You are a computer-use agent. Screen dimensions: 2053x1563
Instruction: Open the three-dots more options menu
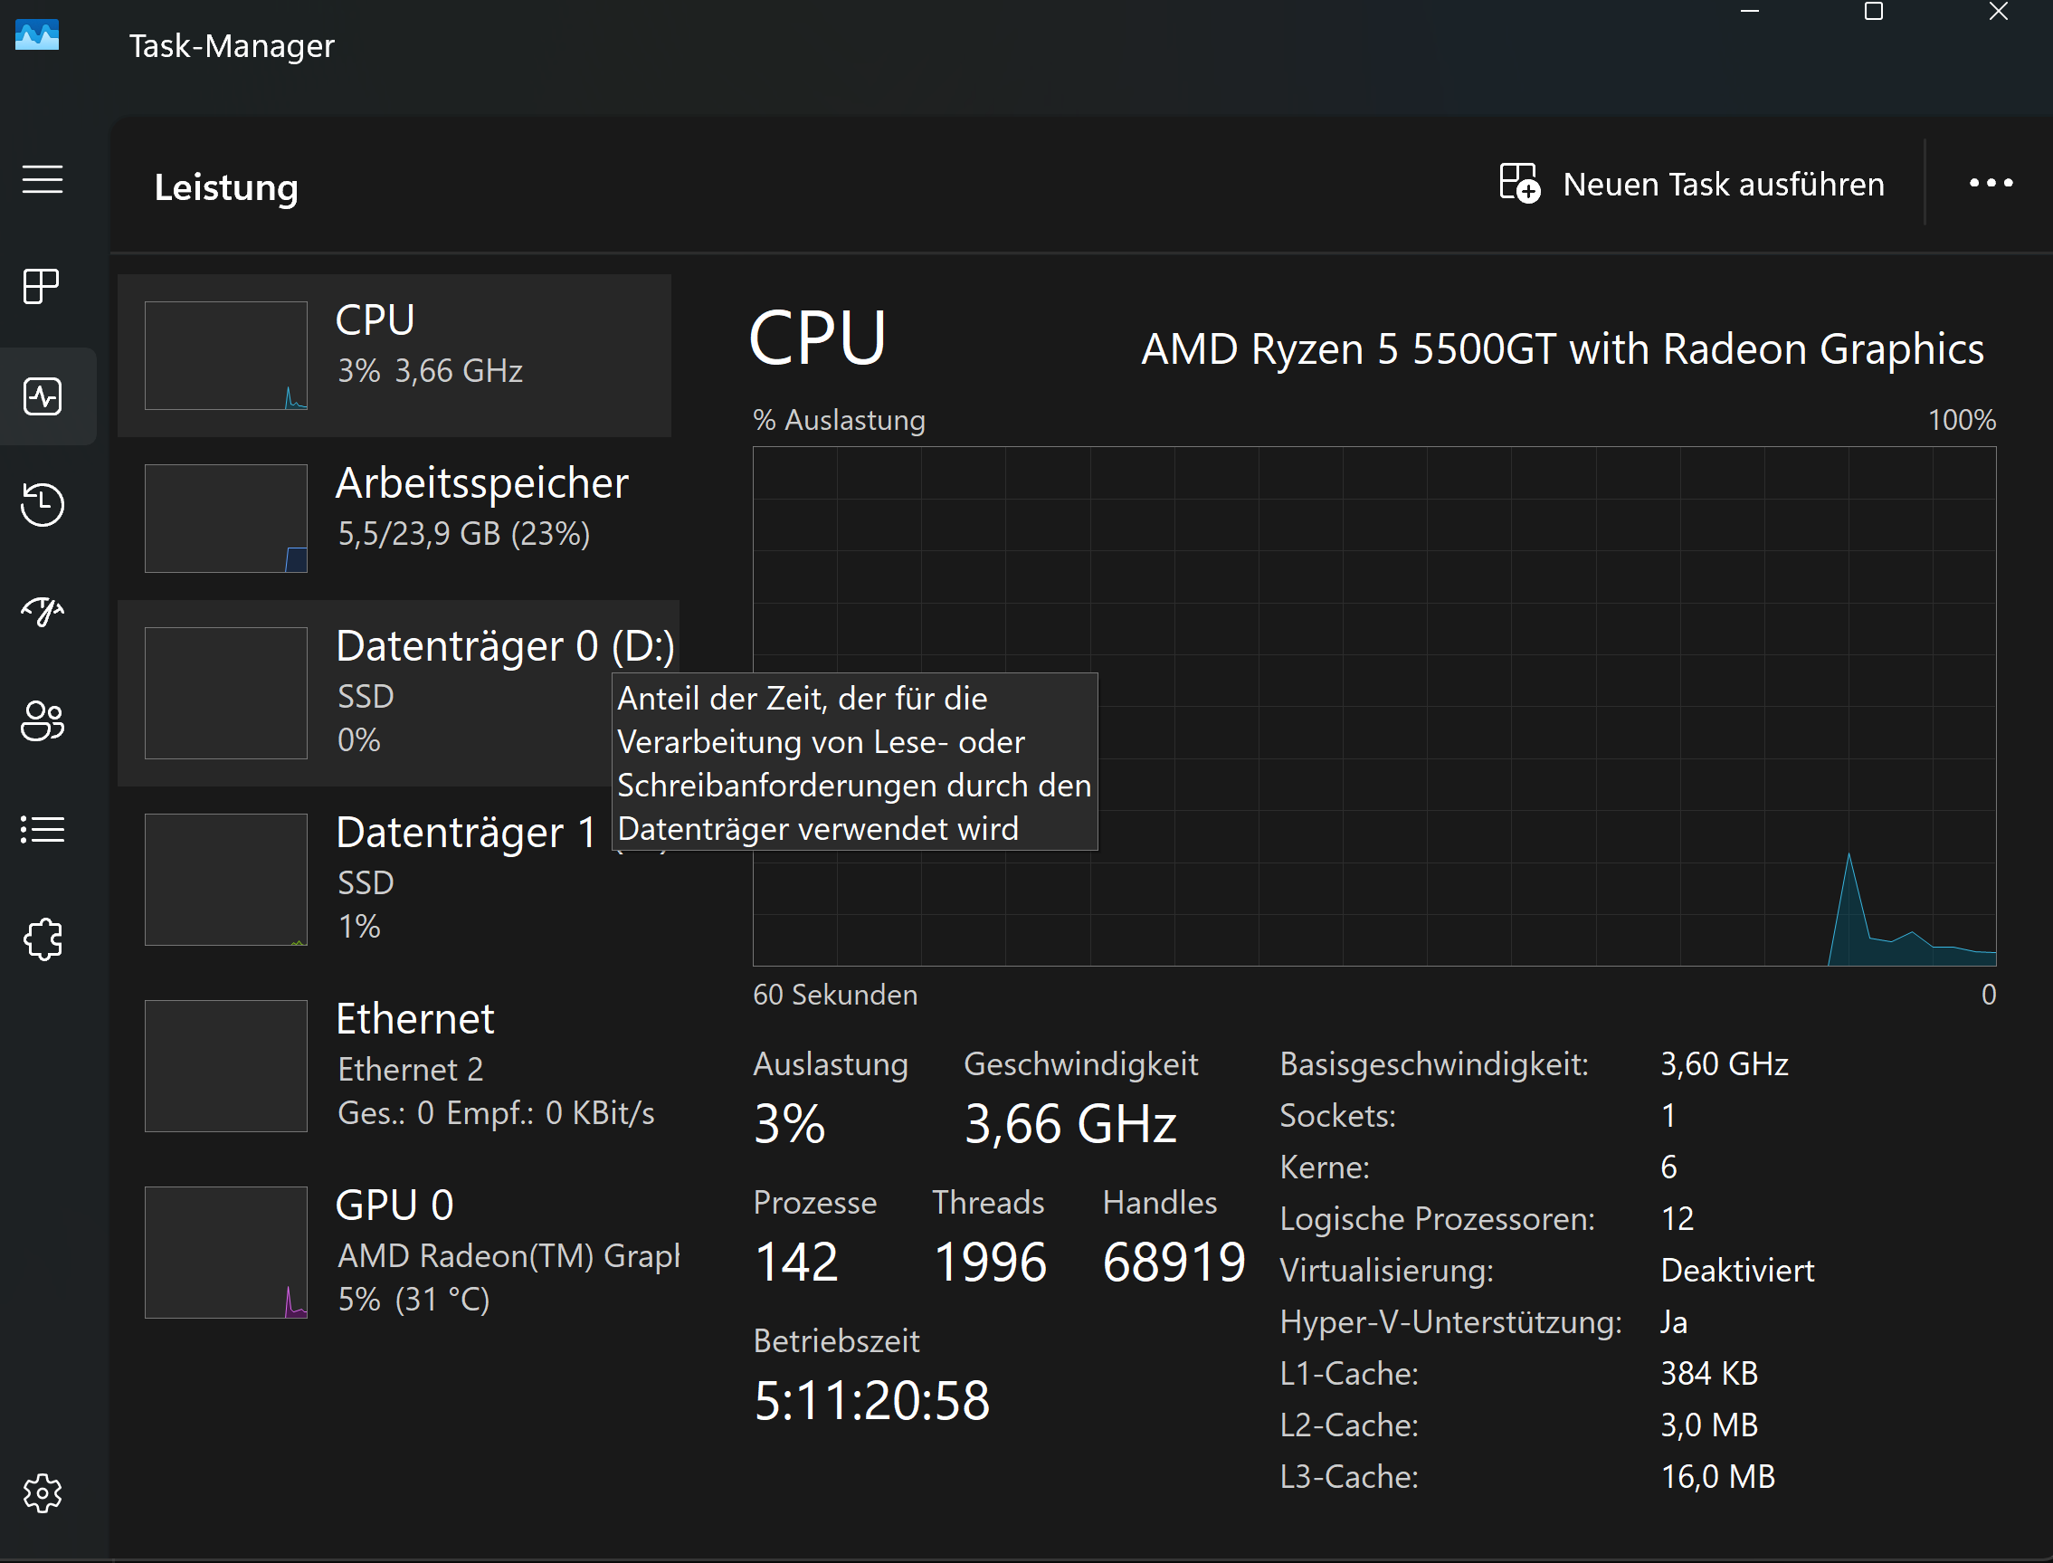1990,185
